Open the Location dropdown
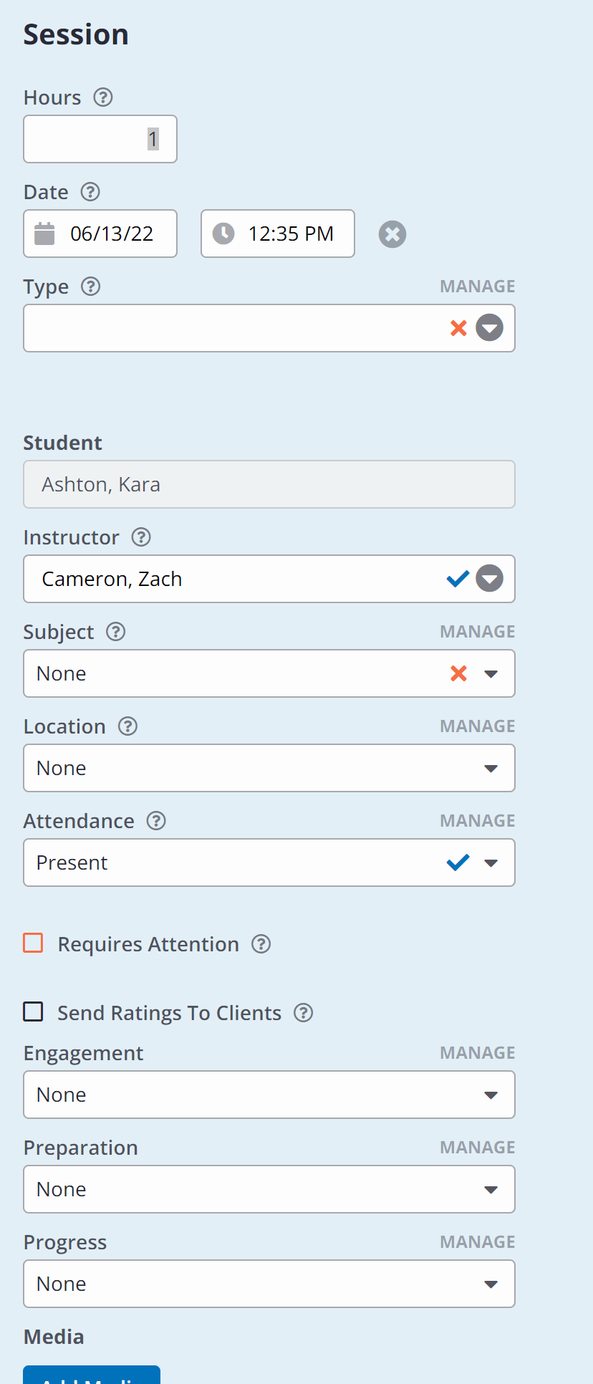 (x=269, y=768)
